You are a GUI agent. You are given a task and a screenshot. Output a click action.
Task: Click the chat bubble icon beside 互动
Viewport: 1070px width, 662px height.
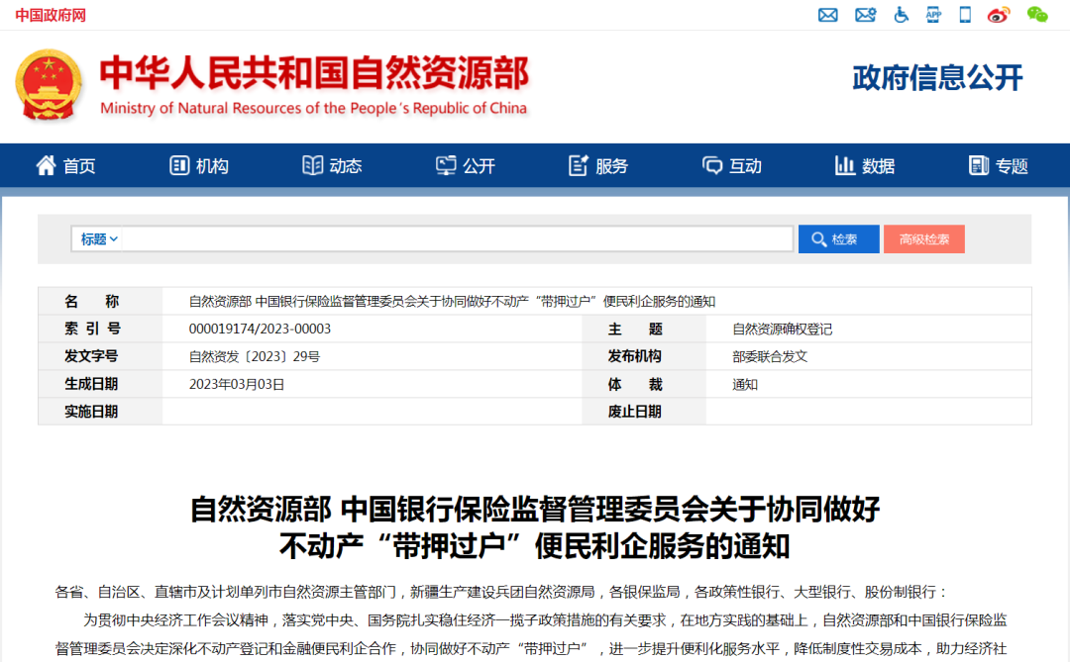(711, 165)
